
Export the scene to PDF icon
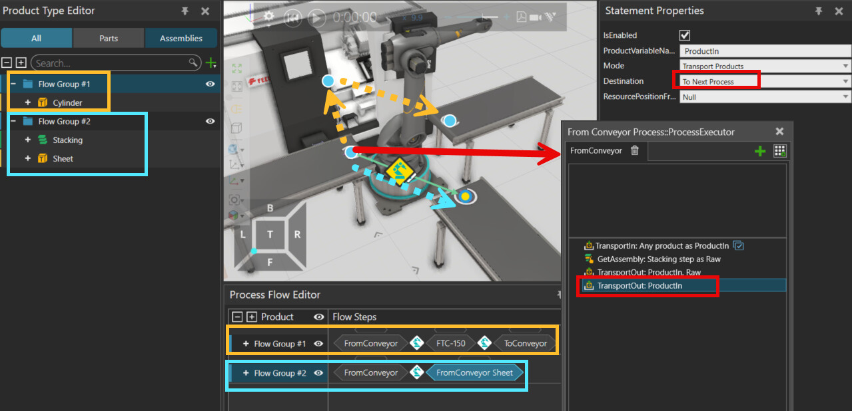[521, 17]
